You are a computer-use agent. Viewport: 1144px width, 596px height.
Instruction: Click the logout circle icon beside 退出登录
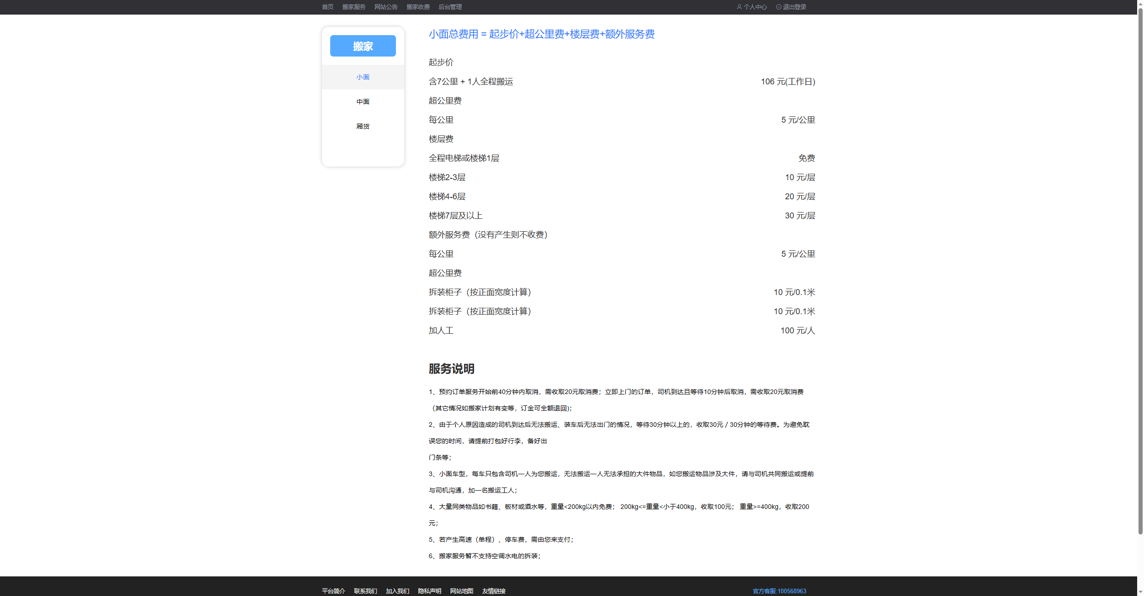coord(778,7)
